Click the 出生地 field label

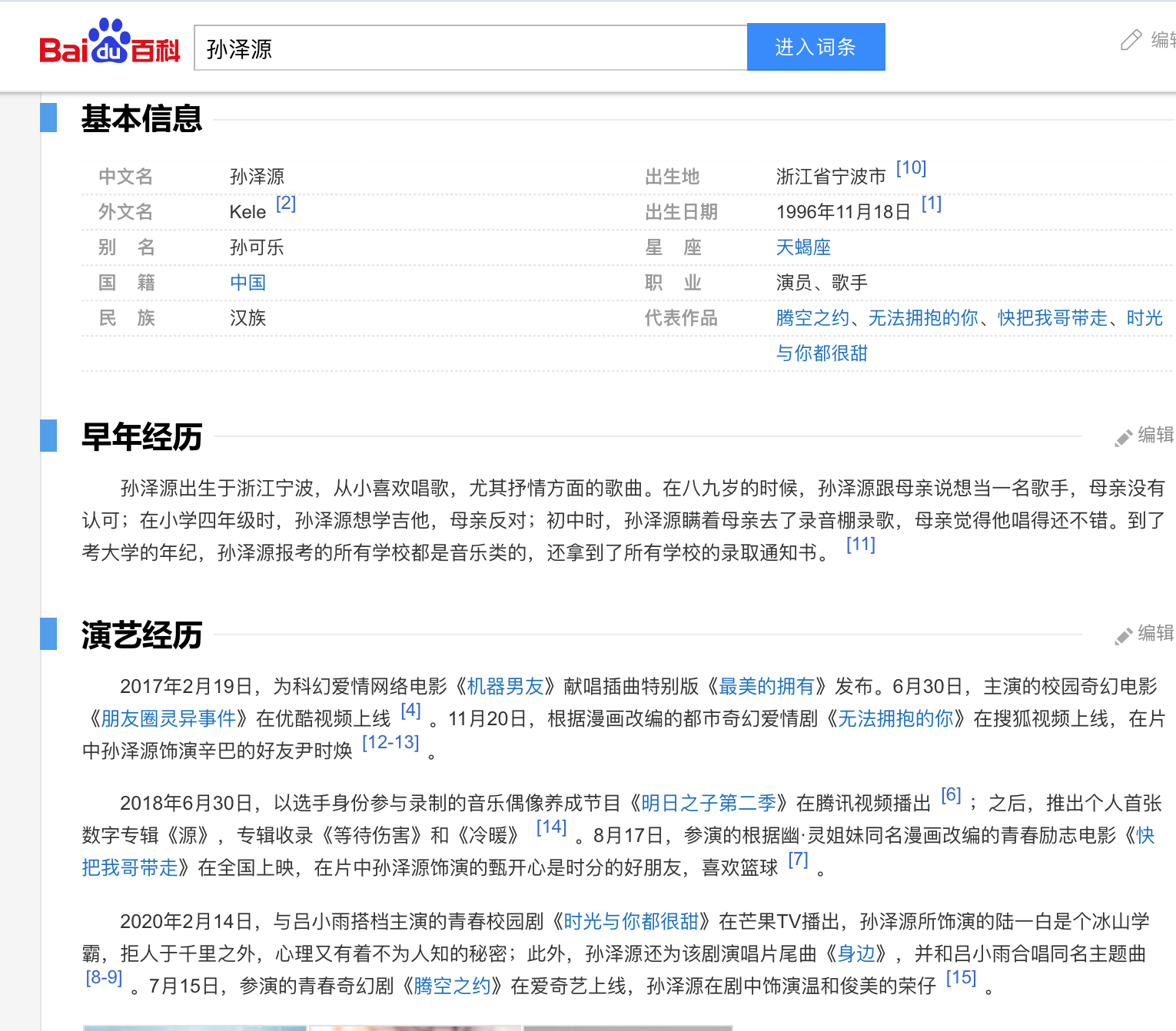[x=672, y=177]
